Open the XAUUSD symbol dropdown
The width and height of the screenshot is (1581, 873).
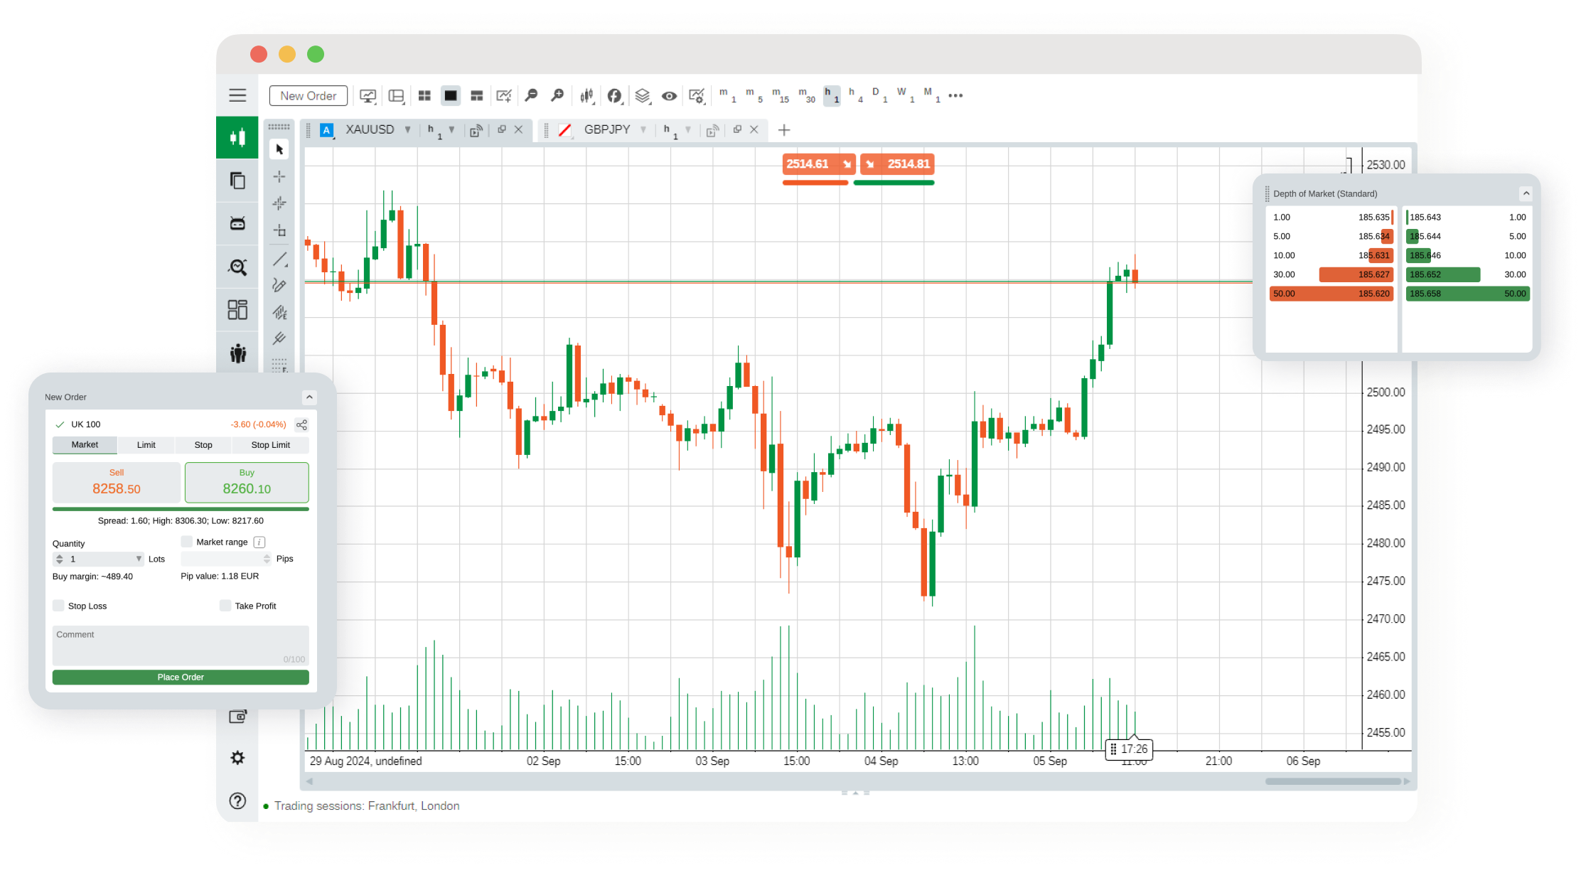coord(407,129)
